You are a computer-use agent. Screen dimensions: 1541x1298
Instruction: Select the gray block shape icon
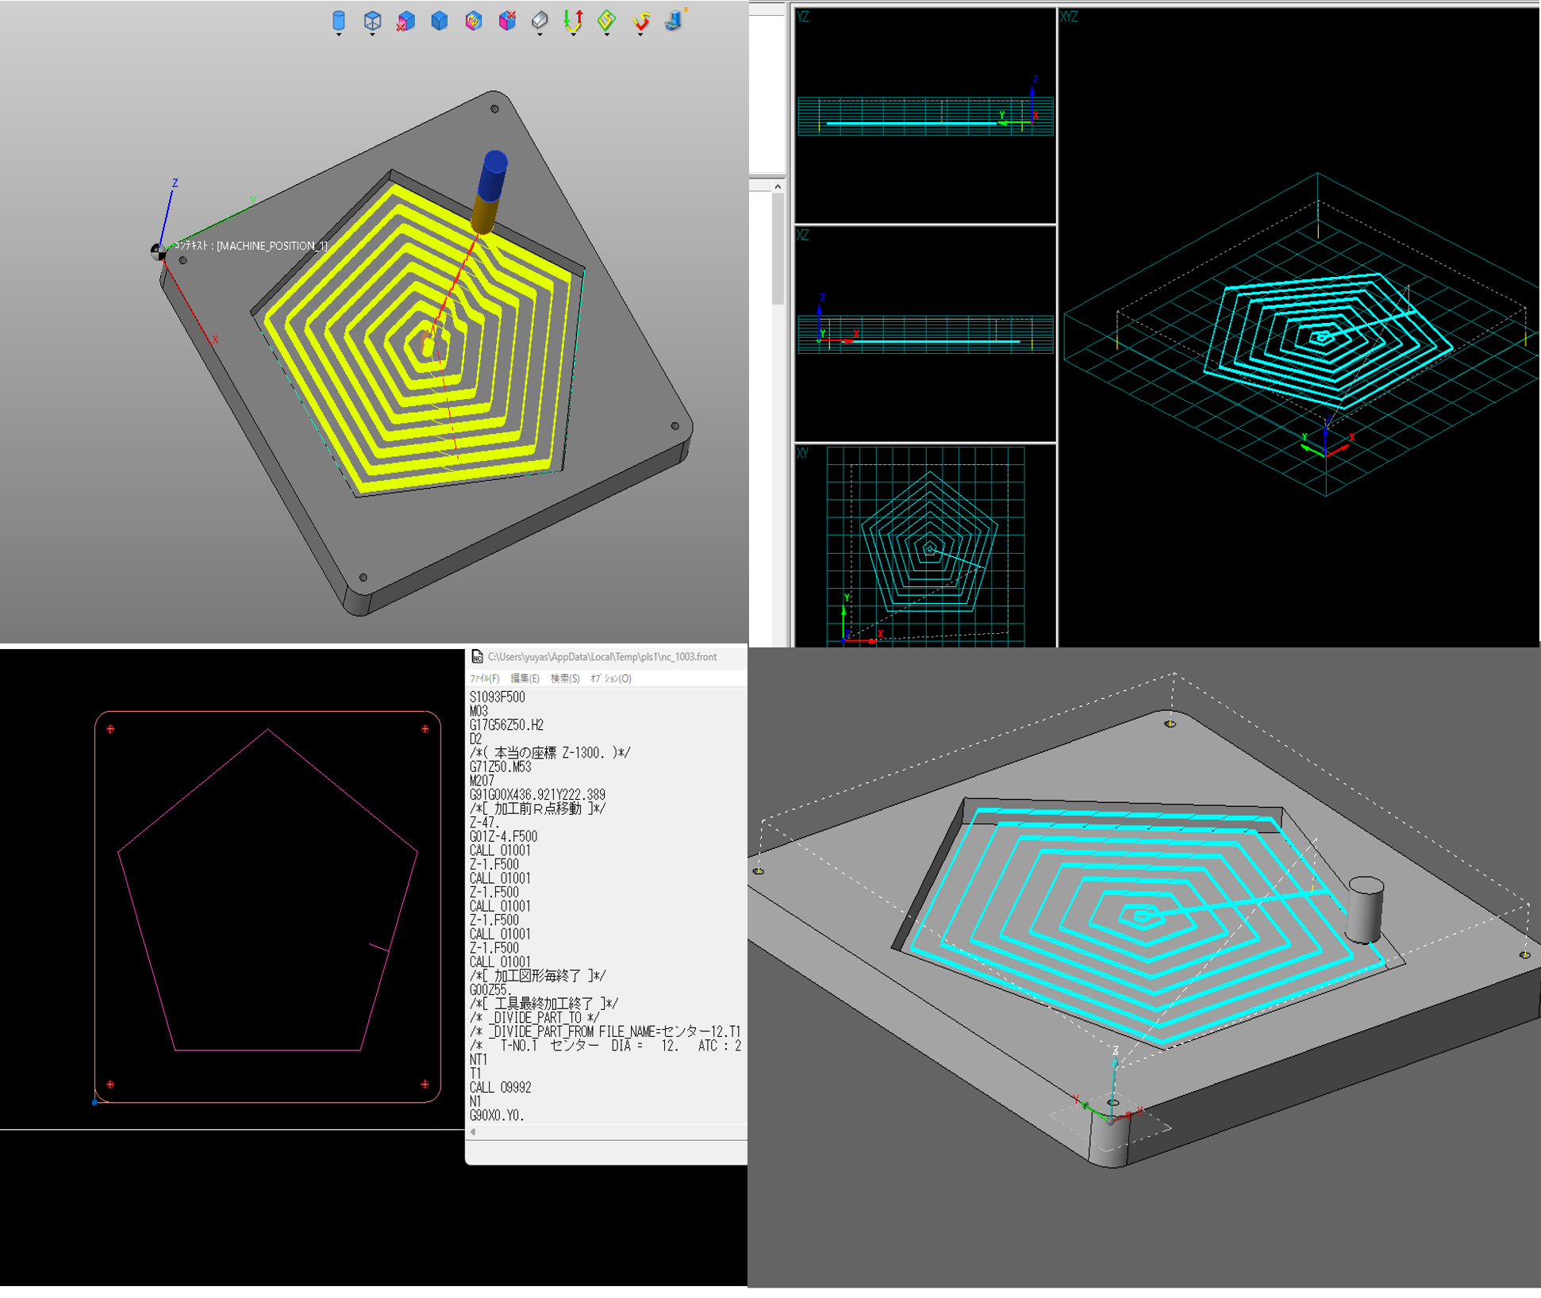[x=540, y=20]
